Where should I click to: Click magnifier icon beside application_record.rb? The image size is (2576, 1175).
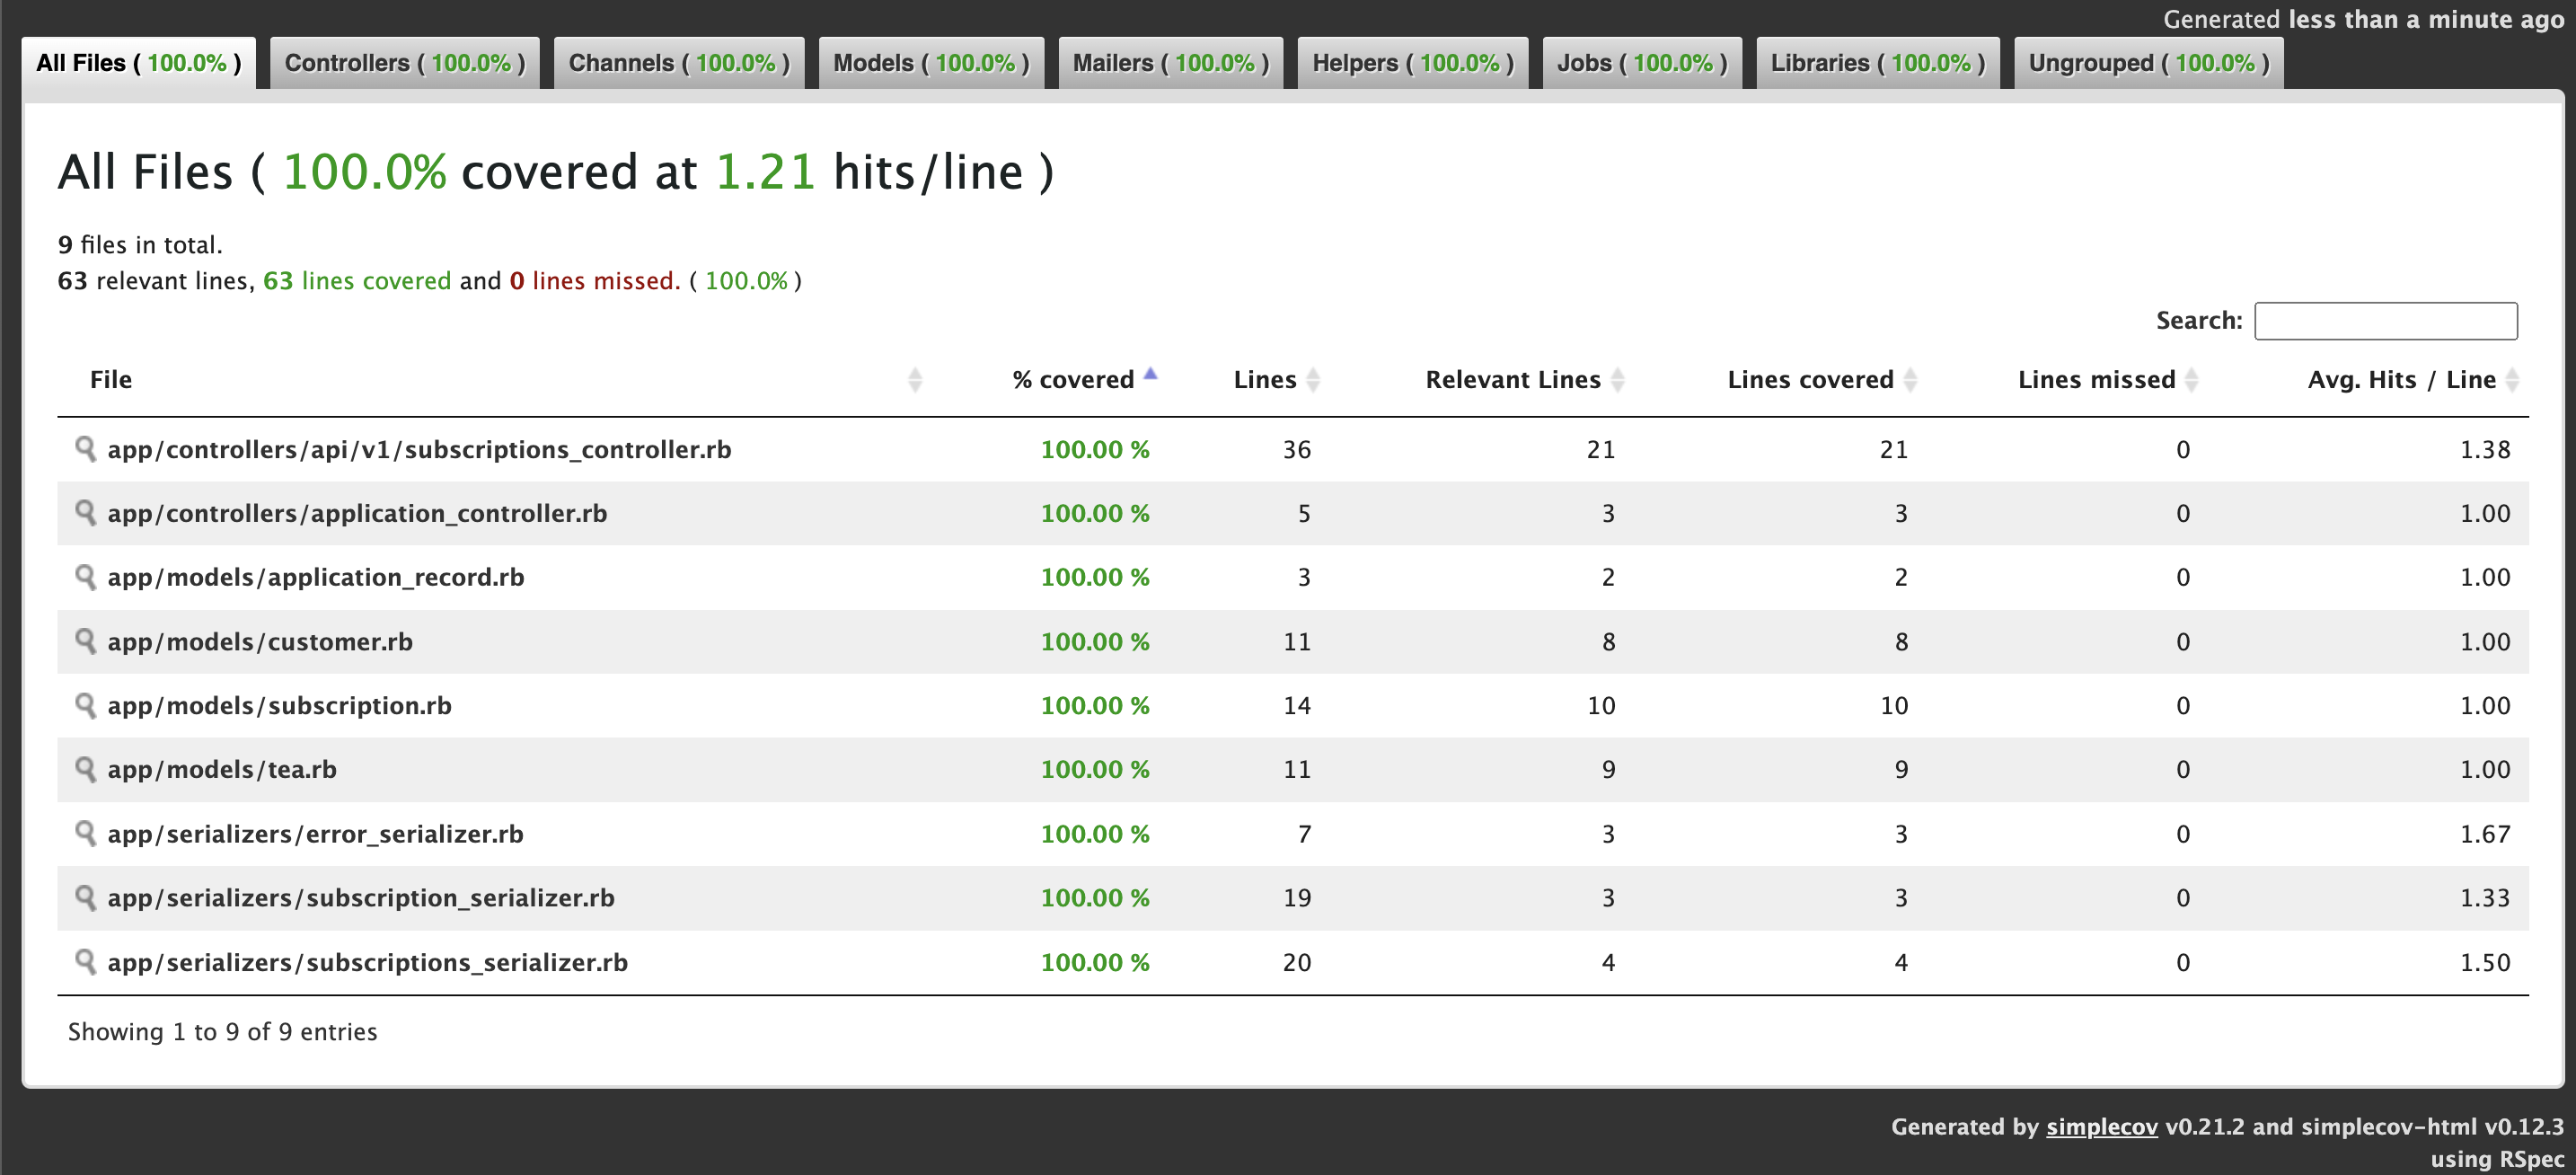click(86, 576)
